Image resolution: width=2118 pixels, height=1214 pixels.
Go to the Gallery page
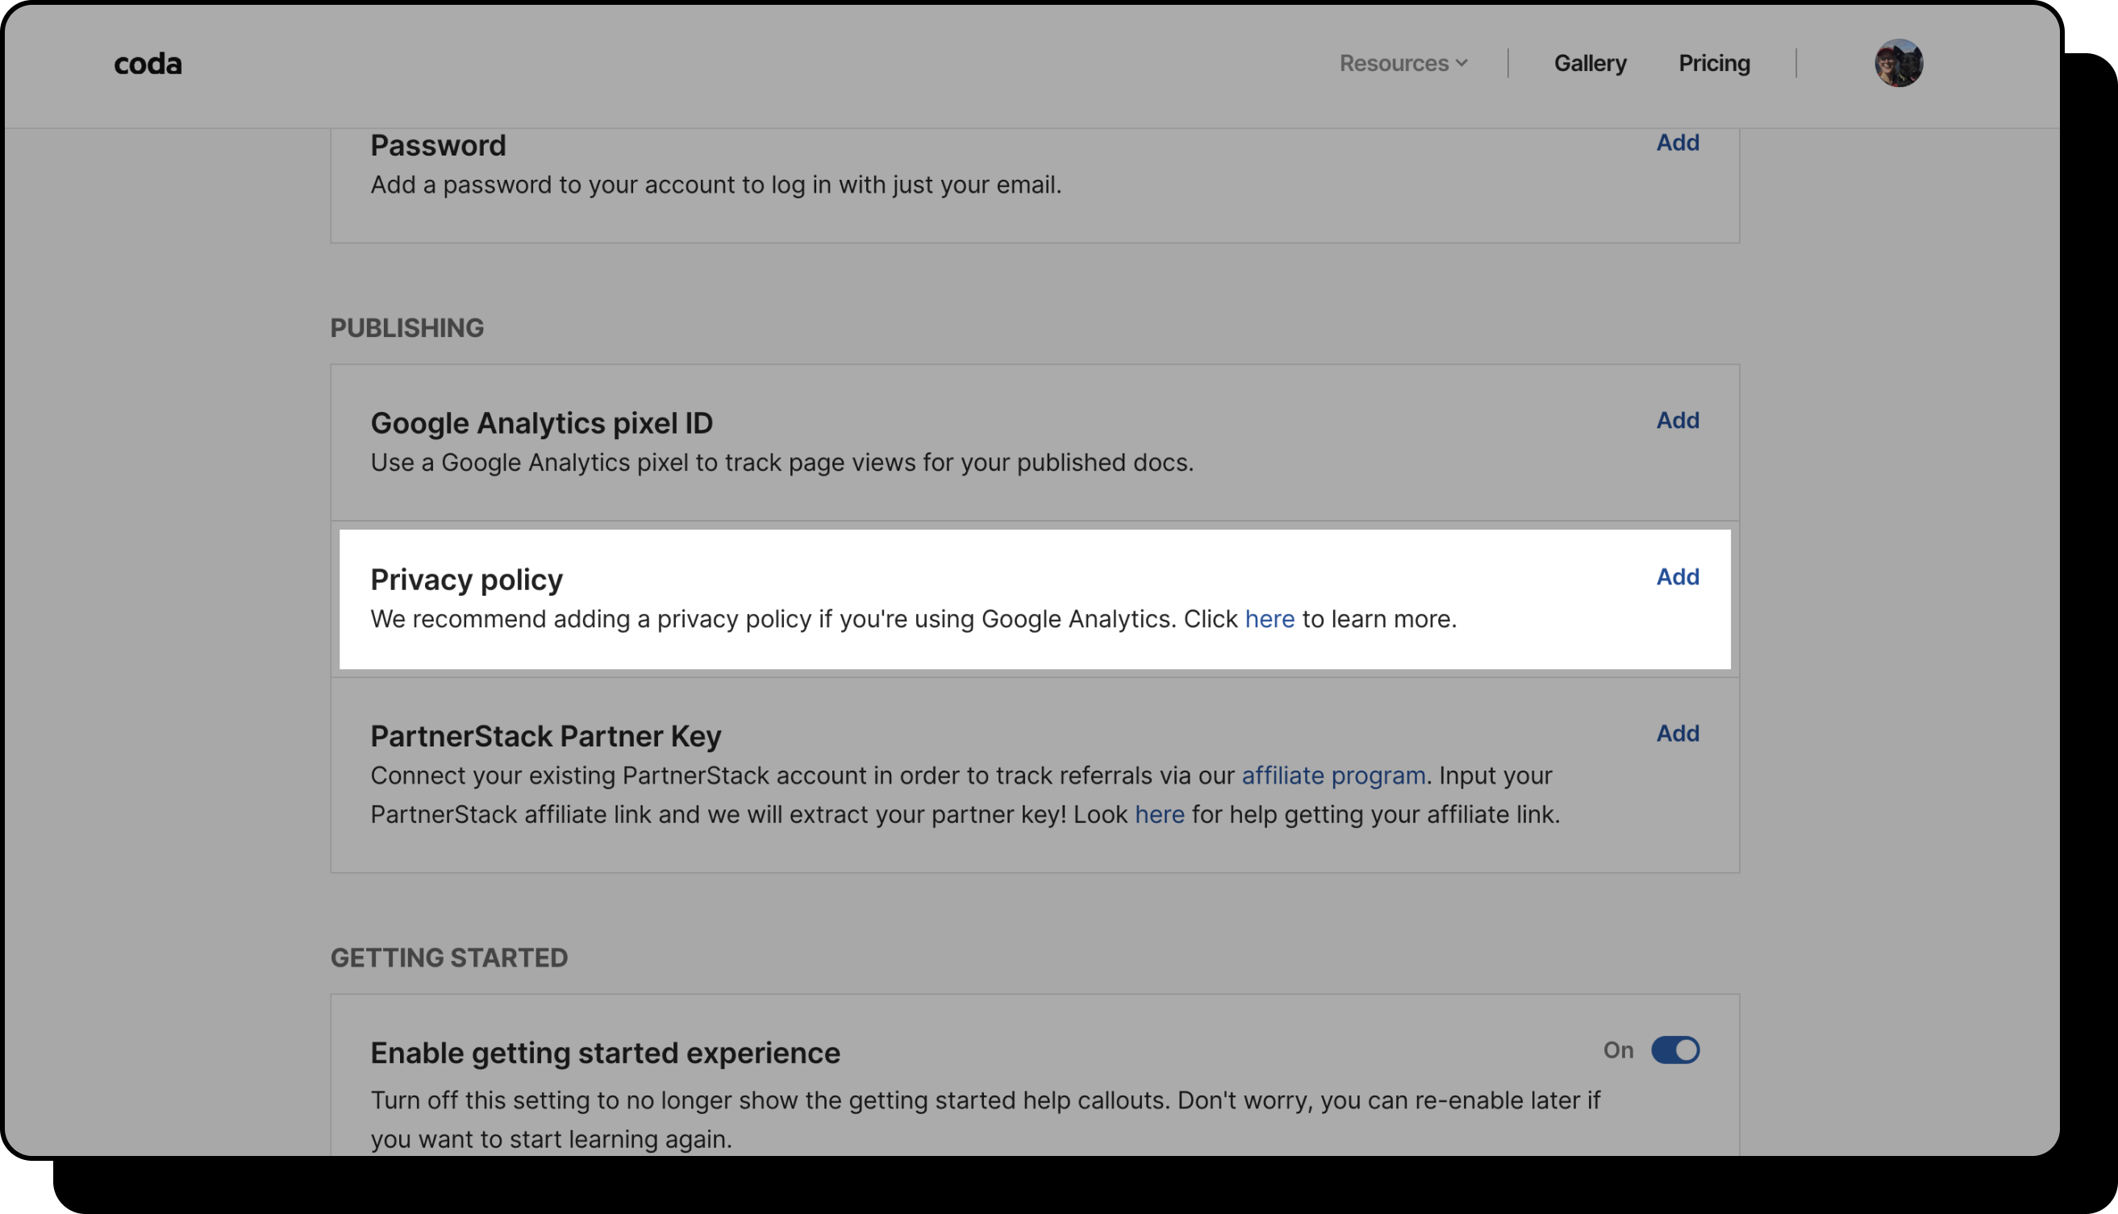point(1589,64)
